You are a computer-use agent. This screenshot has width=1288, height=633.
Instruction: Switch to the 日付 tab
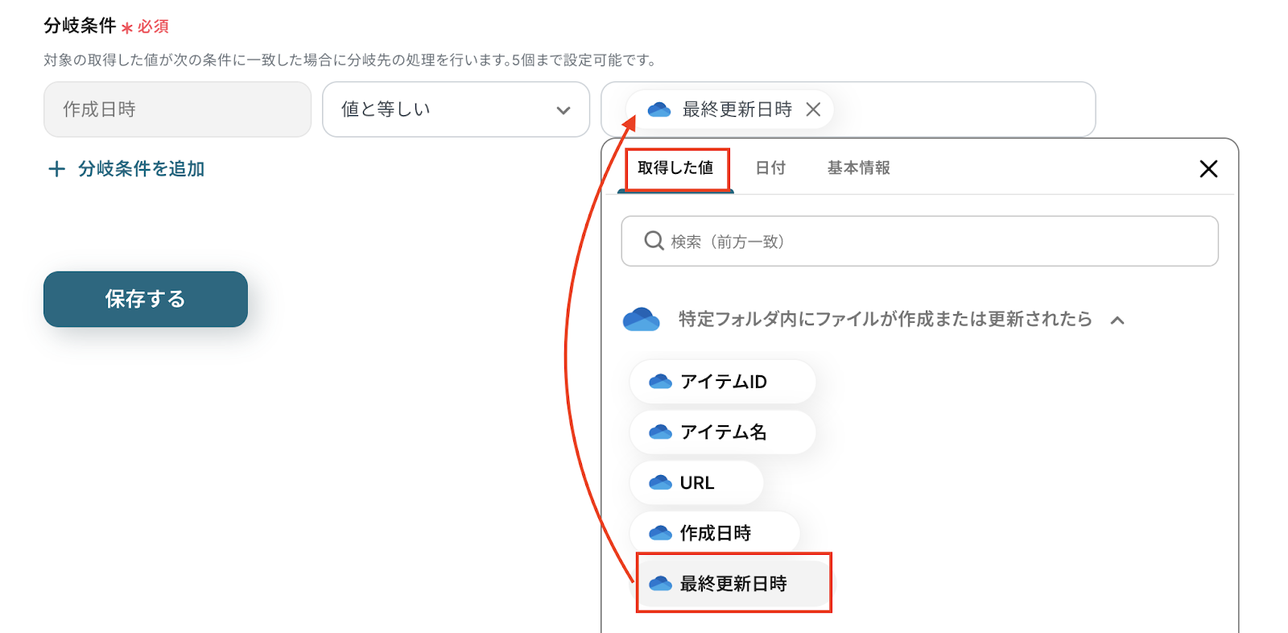pos(770,168)
